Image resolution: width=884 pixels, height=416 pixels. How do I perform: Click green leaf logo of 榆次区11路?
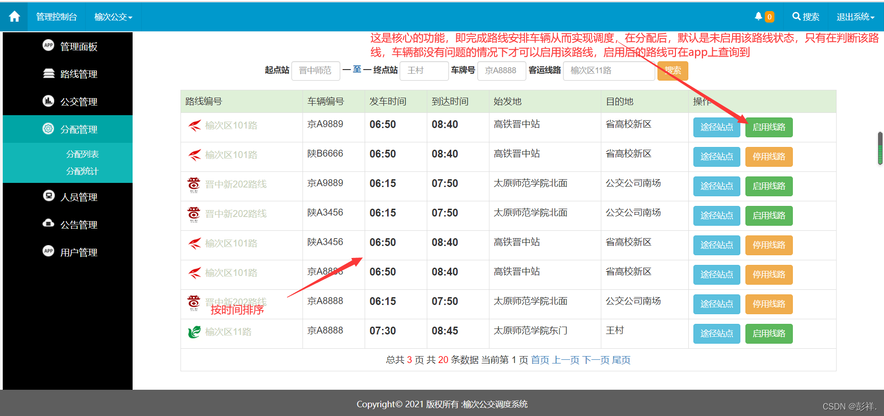pyautogui.click(x=194, y=332)
